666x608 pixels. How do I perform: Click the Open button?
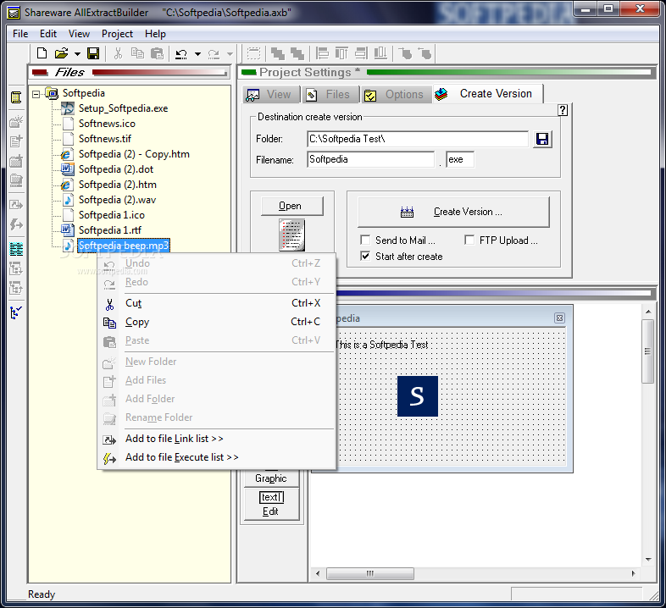292,206
